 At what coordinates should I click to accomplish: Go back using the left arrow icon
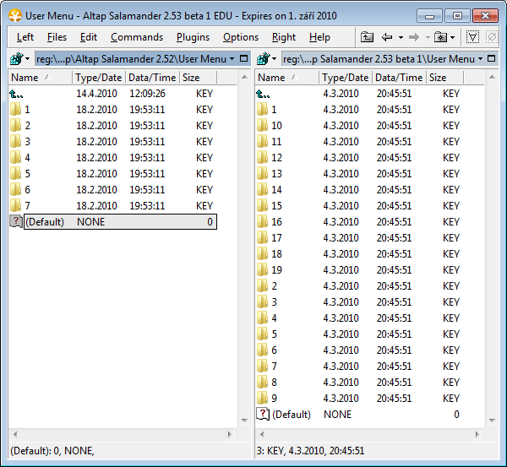[x=387, y=37]
